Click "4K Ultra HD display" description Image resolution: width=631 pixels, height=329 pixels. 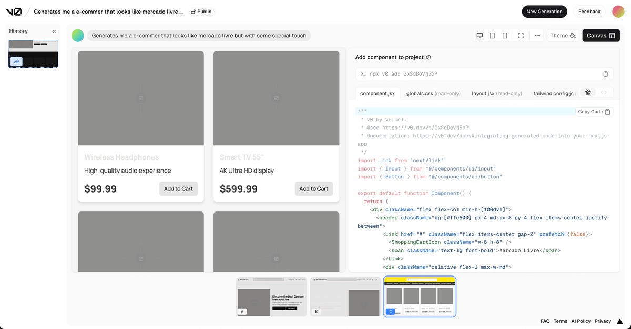(247, 171)
